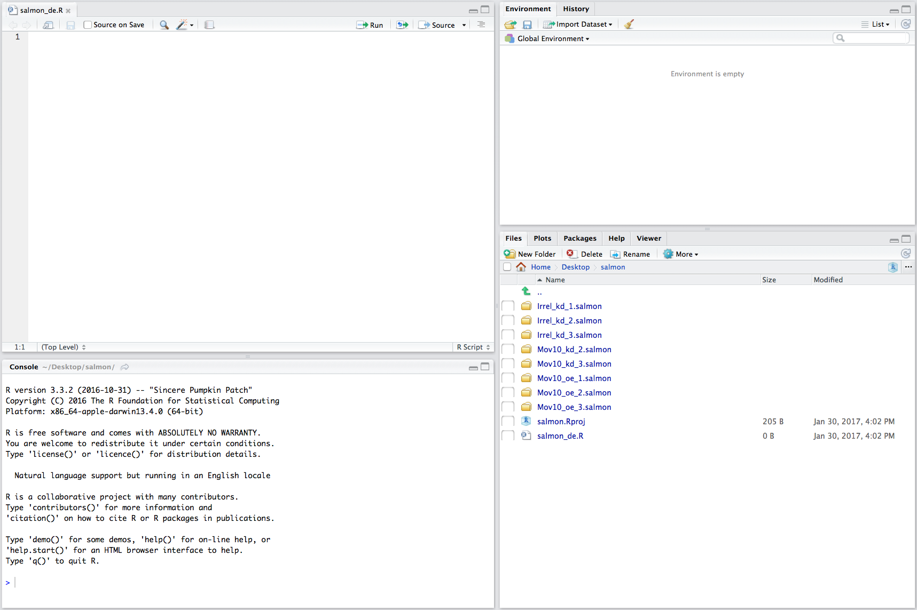Click the compile report notebook icon
Viewport: 917px width, 610px height.
coord(209,25)
